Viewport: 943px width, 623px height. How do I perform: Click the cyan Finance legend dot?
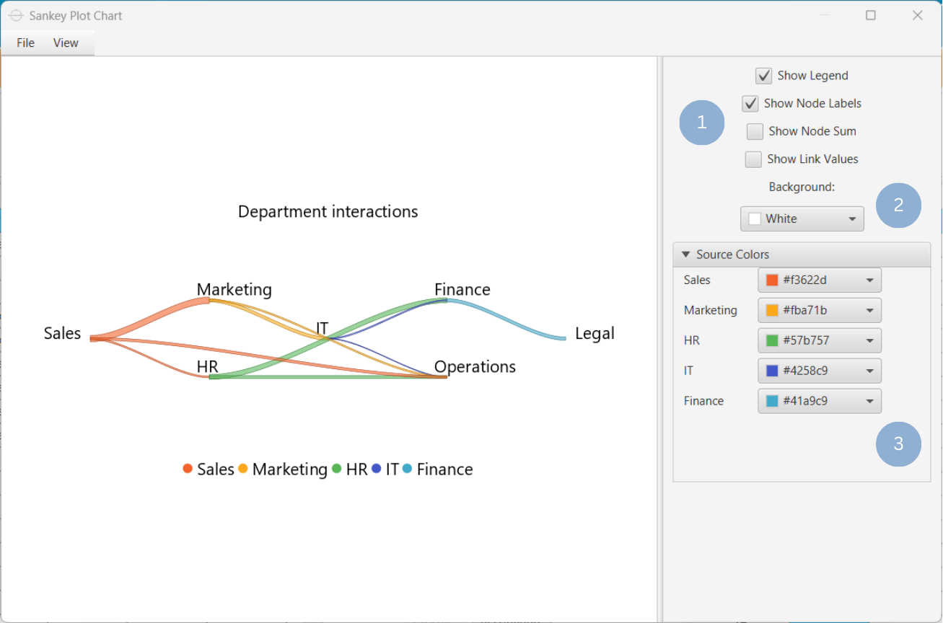click(x=406, y=468)
